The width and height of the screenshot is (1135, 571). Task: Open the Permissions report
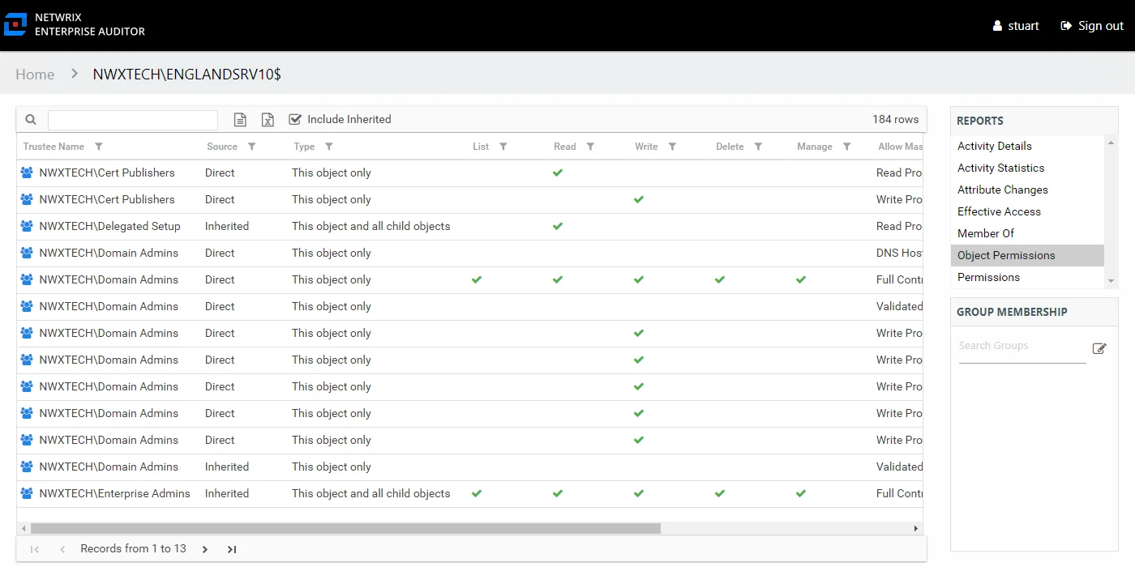(988, 277)
